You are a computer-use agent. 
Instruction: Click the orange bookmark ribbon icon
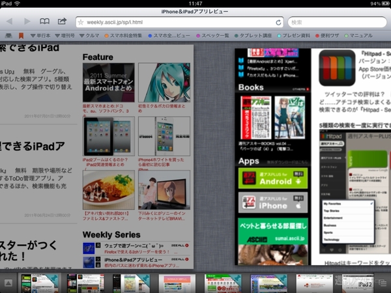[22, 36]
